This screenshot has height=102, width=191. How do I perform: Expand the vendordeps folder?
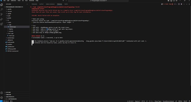17,38
